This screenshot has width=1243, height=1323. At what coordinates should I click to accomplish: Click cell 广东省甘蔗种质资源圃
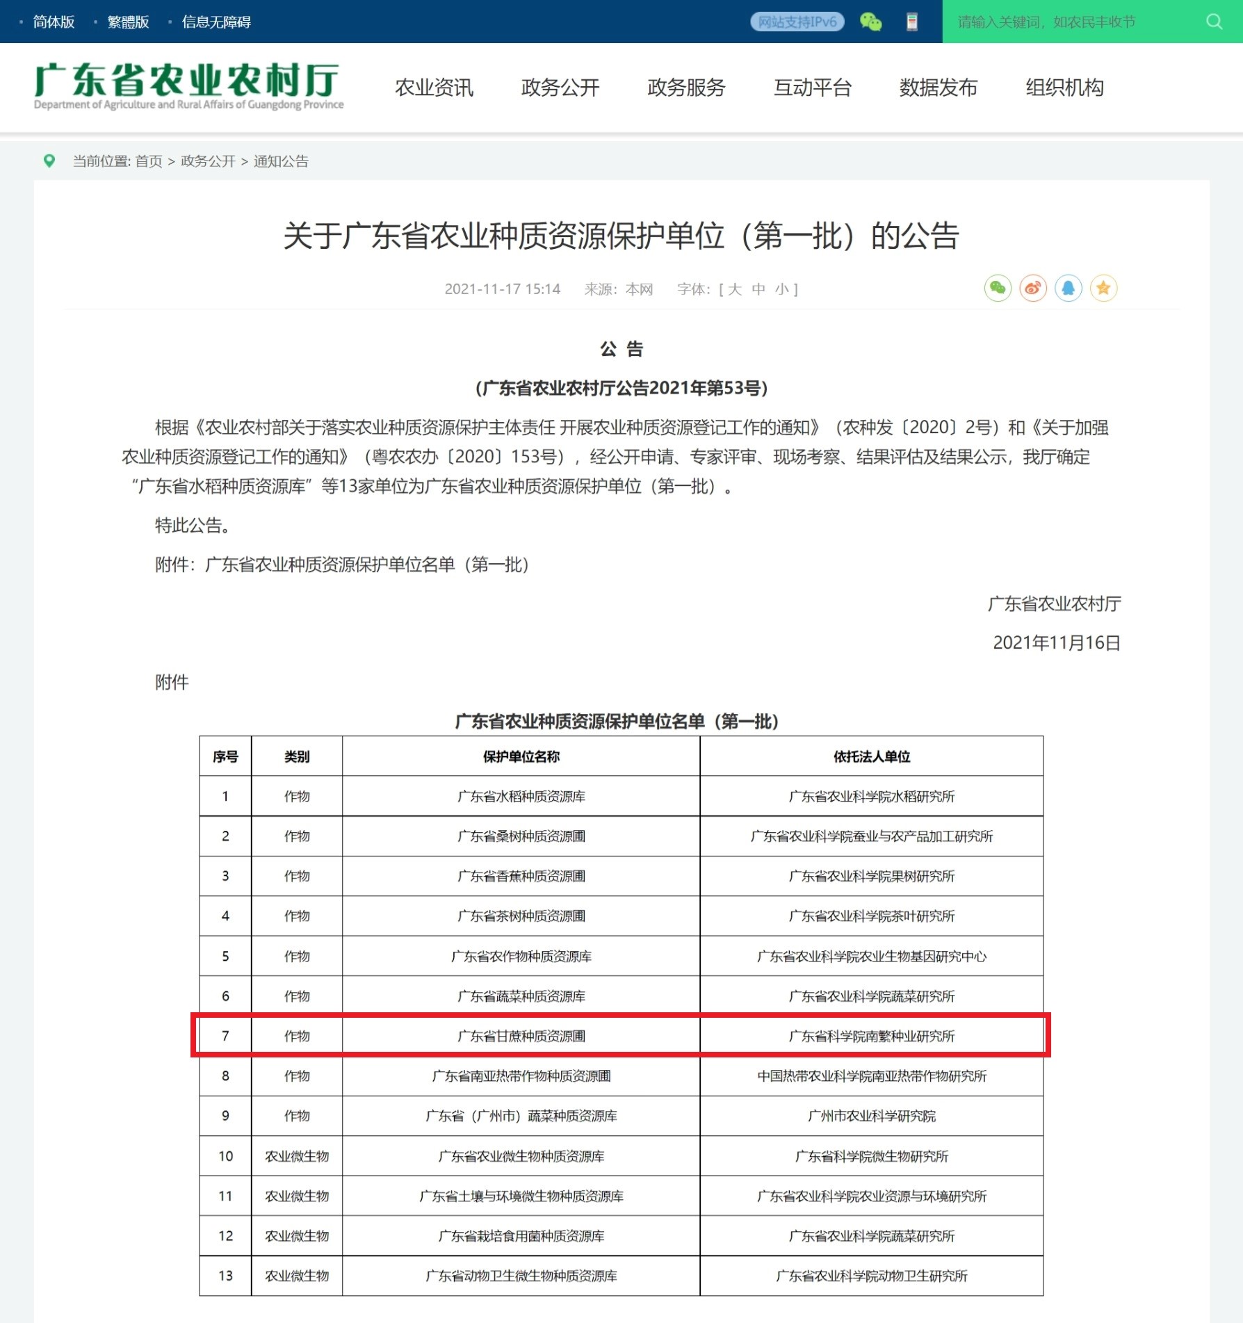pyautogui.click(x=521, y=1036)
